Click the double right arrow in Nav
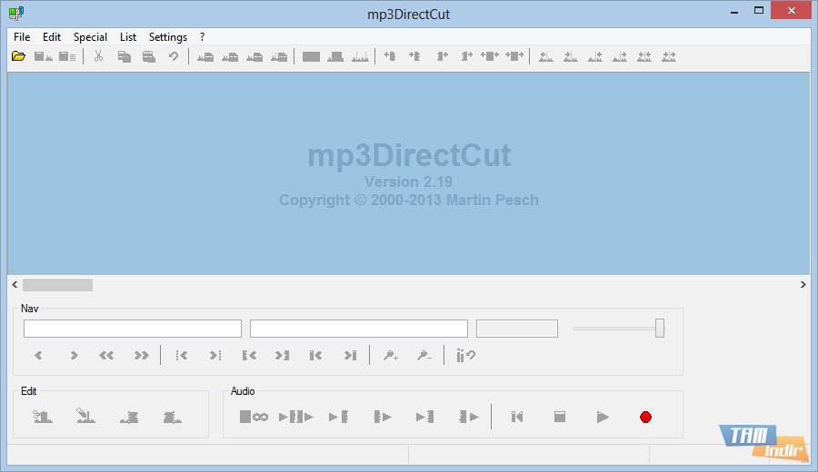This screenshot has width=818, height=472. click(142, 355)
